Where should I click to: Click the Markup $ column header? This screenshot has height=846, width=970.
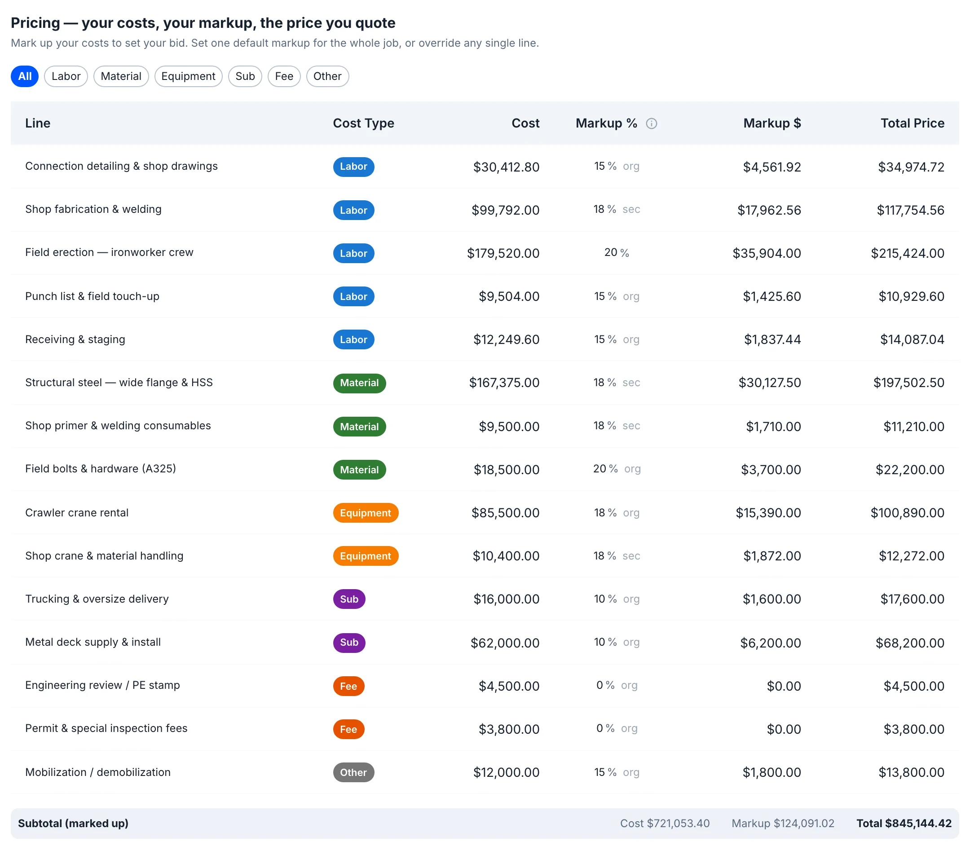(x=772, y=123)
